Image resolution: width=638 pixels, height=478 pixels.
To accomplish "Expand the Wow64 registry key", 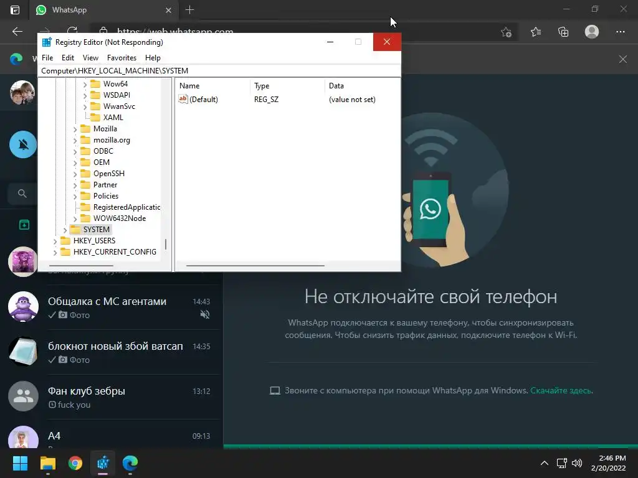I will pos(85,84).
